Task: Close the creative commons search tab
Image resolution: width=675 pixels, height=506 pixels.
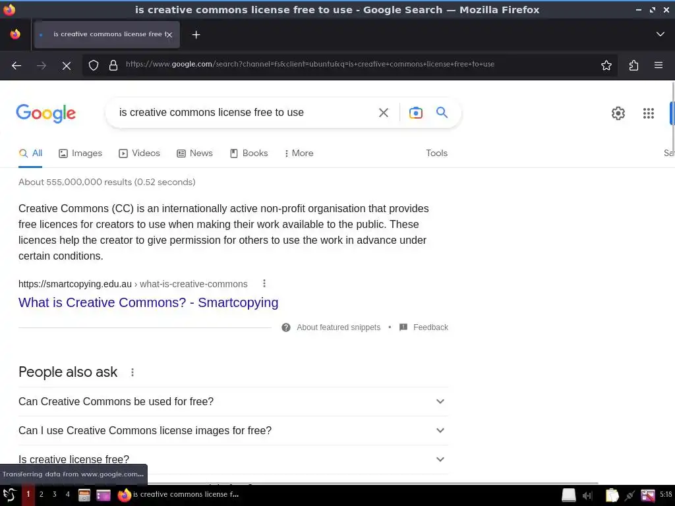Action: (169, 35)
